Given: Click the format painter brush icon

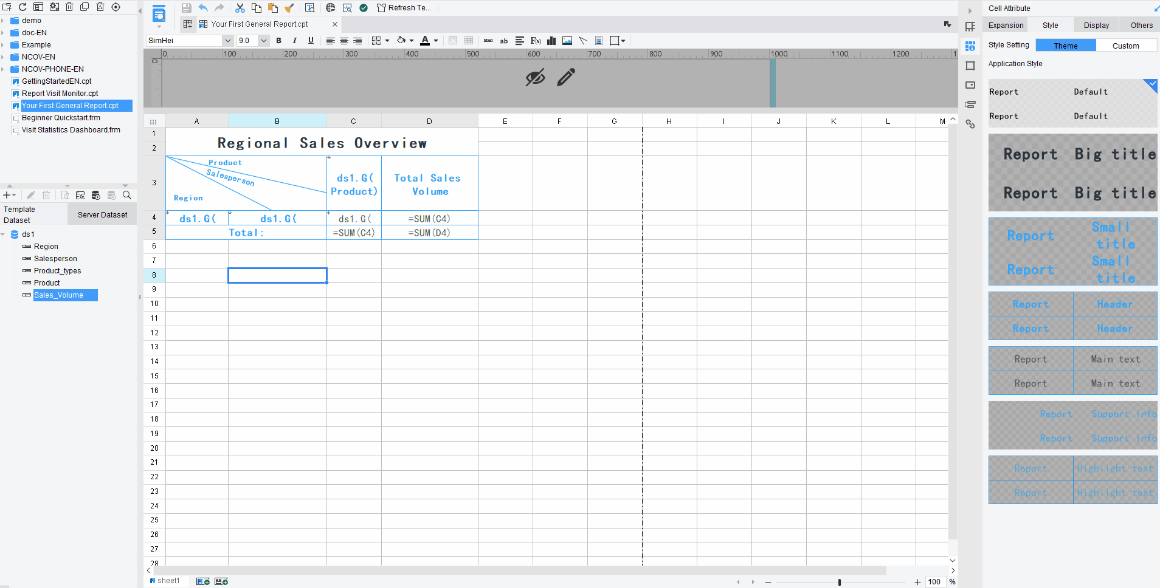Looking at the screenshot, I should (x=289, y=8).
